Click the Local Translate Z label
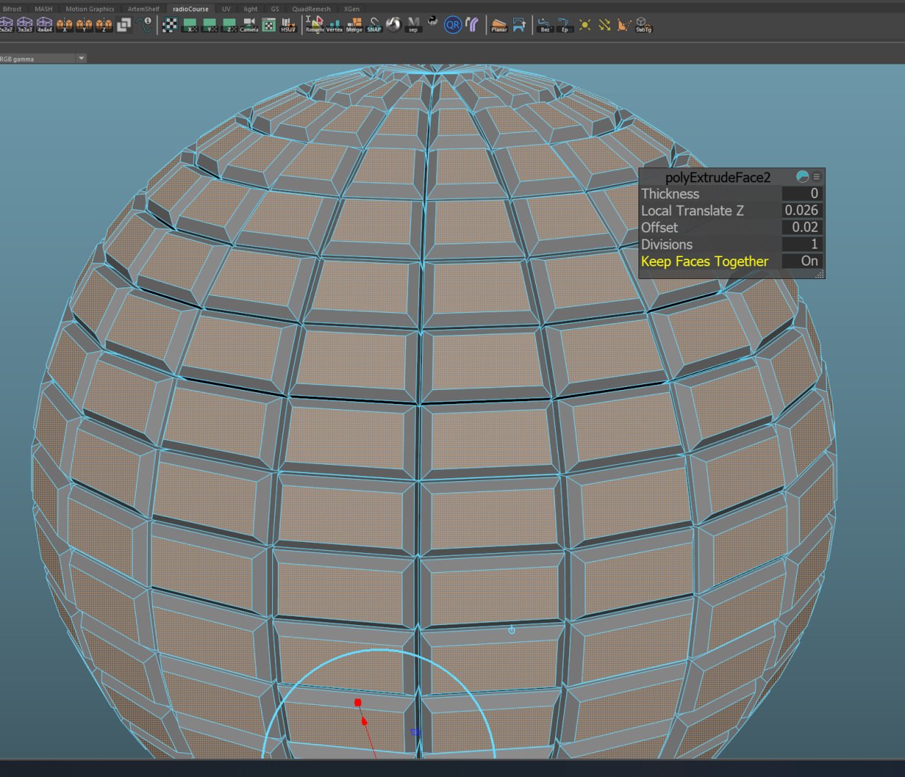This screenshot has height=777, width=905. pos(692,210)
